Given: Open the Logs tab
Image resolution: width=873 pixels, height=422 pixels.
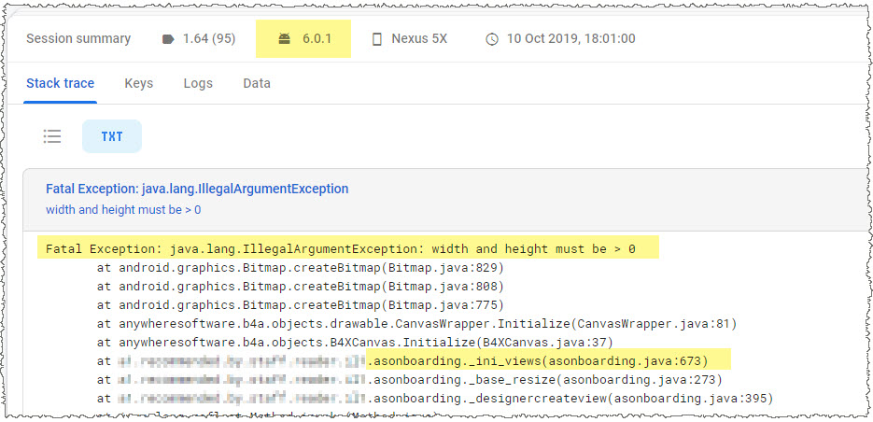Looking at the screenshot, I should 198,83.
